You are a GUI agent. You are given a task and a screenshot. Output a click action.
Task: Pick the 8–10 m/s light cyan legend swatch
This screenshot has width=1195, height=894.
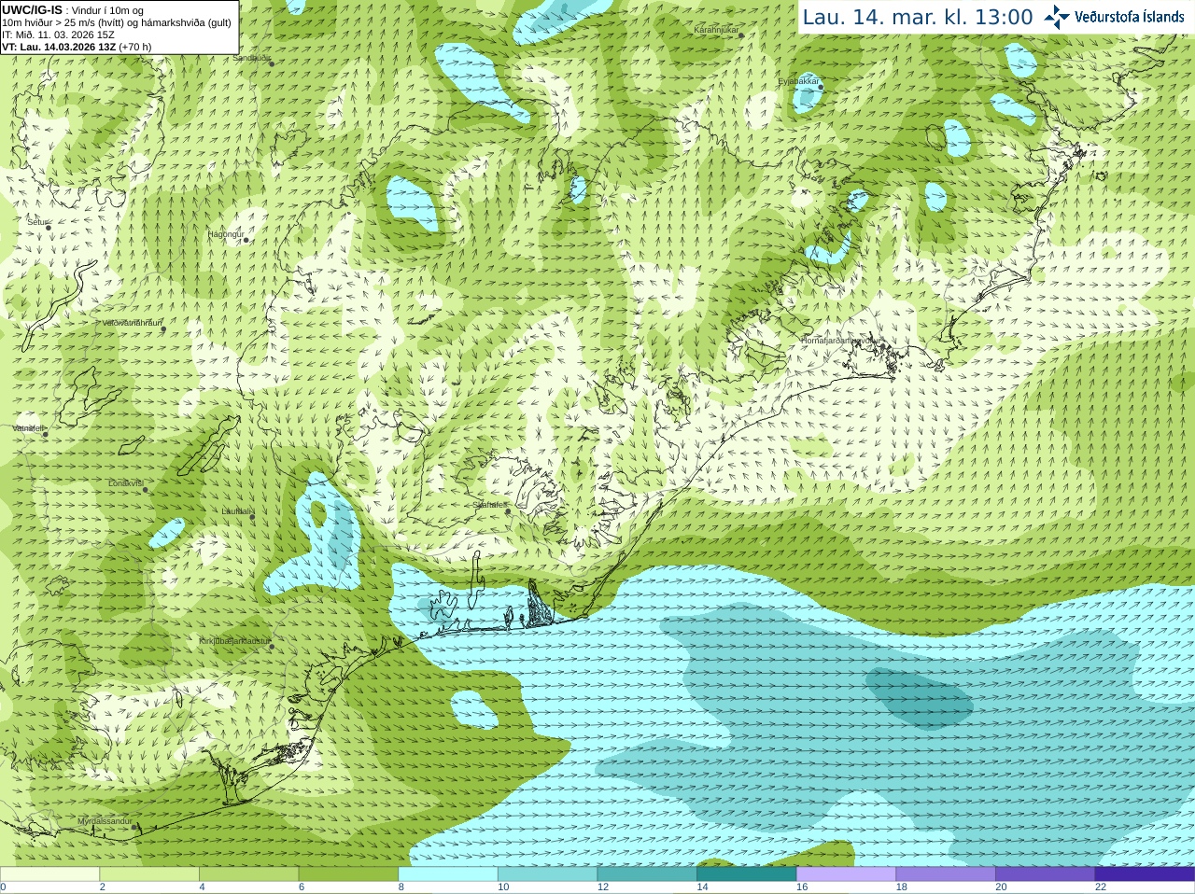(x=448, y=874)
